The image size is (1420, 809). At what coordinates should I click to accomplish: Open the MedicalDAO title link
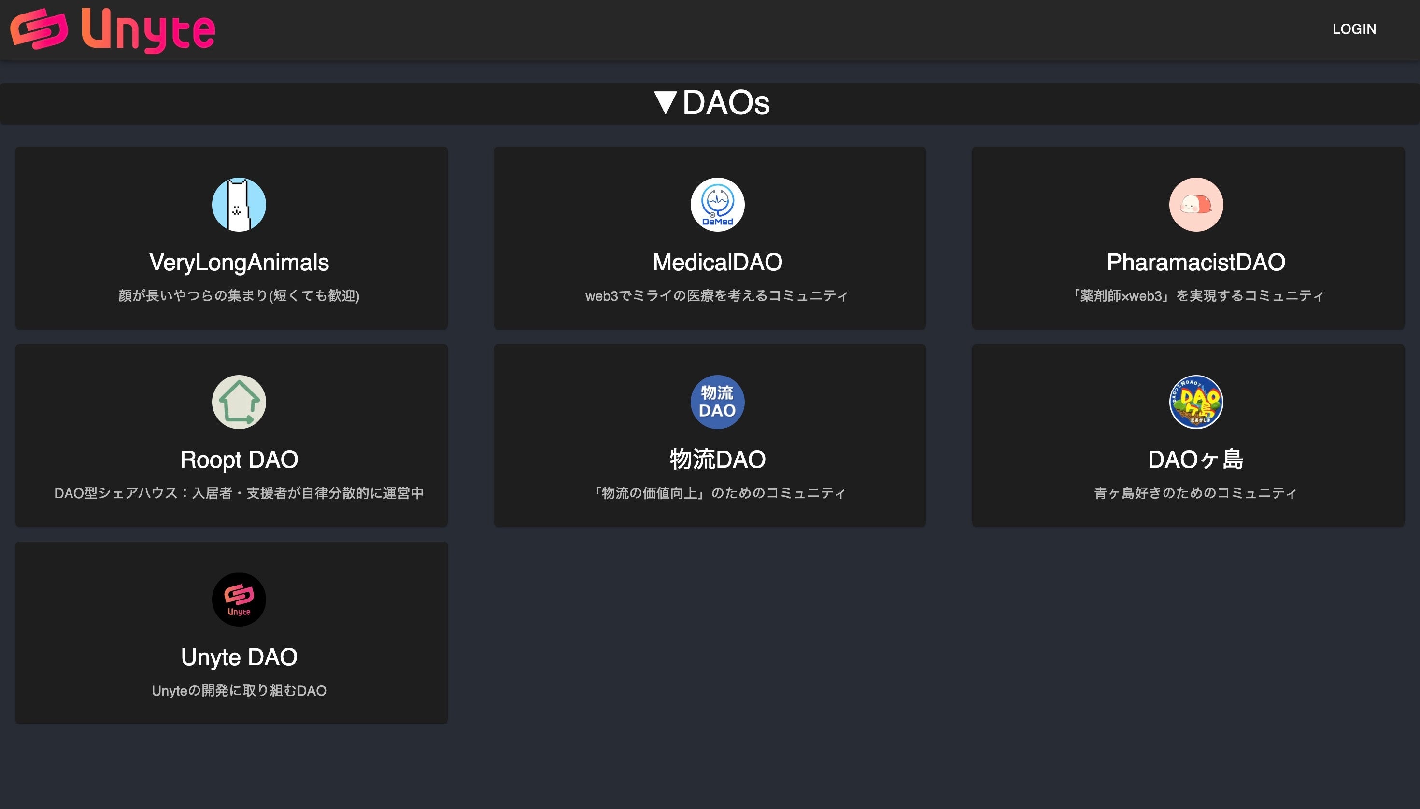click(x=717, y=262)
